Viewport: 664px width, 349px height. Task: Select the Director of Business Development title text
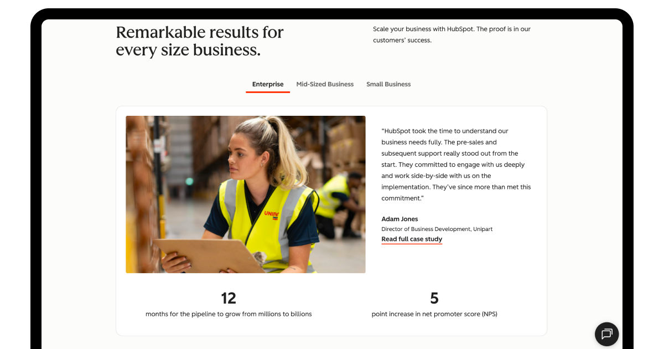pyautogui.click(x=437, y=229)
